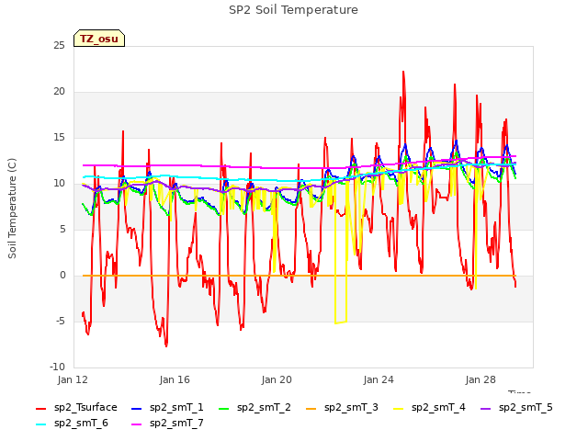The width and height of the screenshot is (588, 441).
Task: Click the green sp2_smT_2 legend swatch
Action: [x=223, y=408]
